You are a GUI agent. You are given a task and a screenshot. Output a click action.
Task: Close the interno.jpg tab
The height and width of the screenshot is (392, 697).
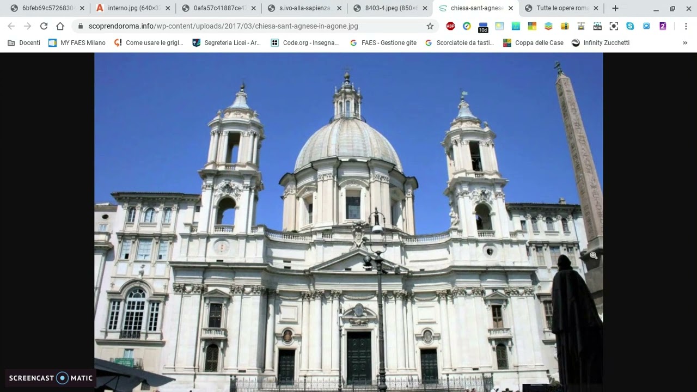point(168,8)
